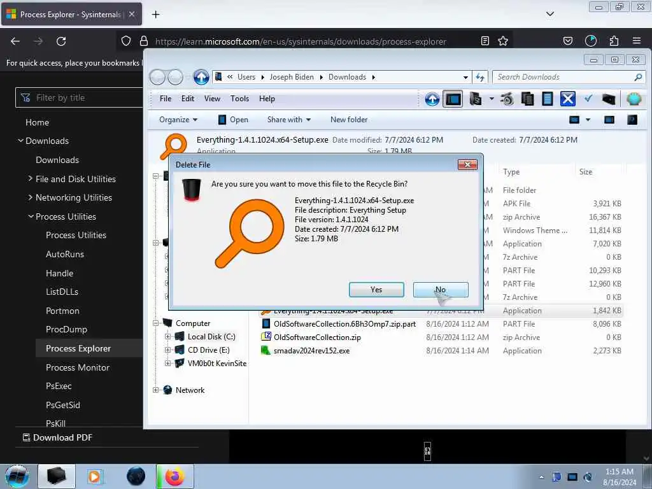Open the AutoRuns sidebar link

click(x=65, y=254)
